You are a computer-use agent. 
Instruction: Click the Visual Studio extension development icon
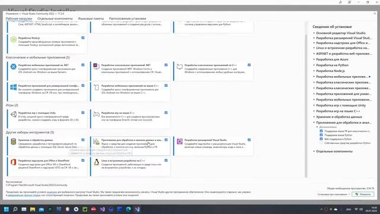pos(179,141)
